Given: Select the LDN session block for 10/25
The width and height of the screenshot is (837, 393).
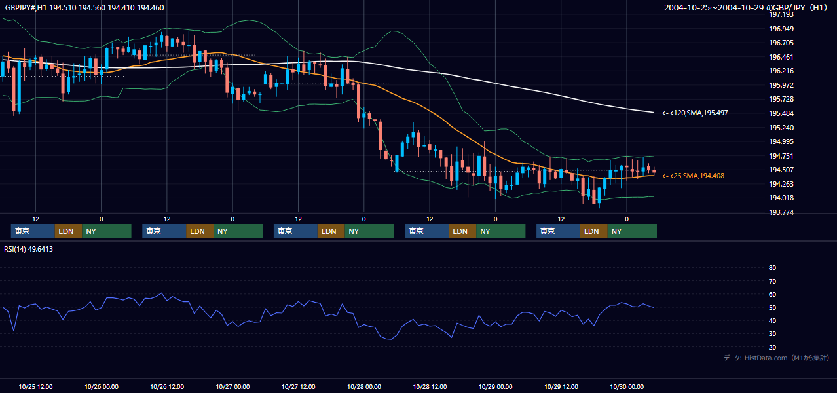Looking at the screenshot, I should (x=68, y=231).
